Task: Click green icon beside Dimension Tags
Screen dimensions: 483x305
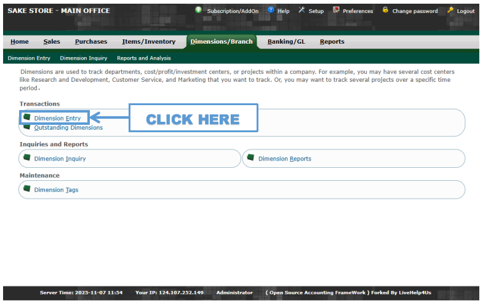Action: coord(27,189)
